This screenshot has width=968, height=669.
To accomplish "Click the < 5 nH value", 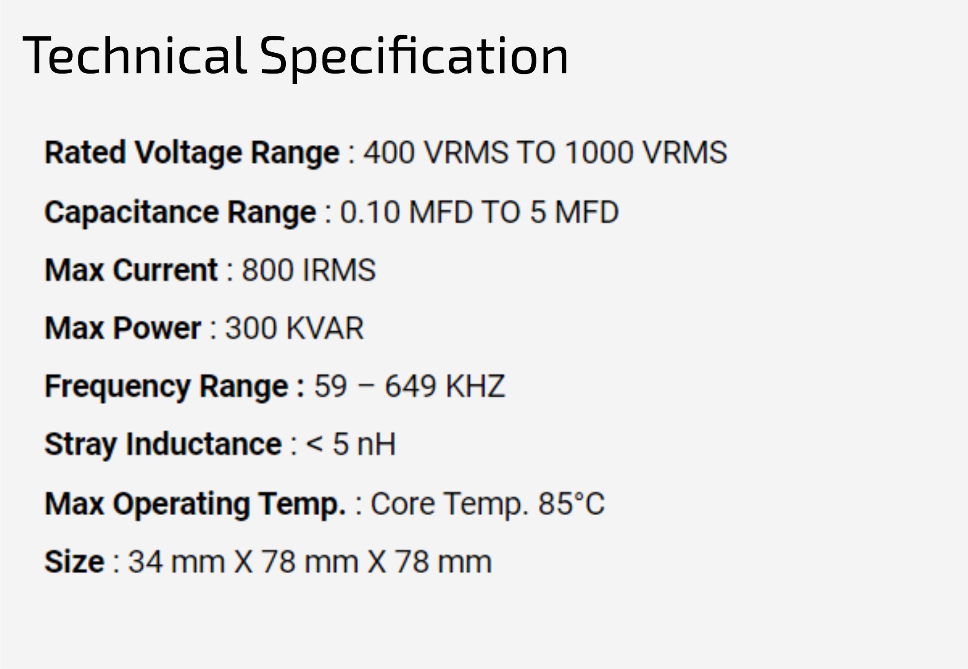I will (x=350, y=444).
